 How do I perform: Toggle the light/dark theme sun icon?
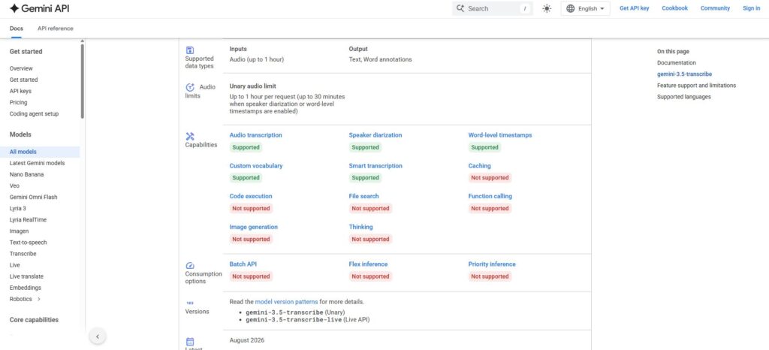547,8
